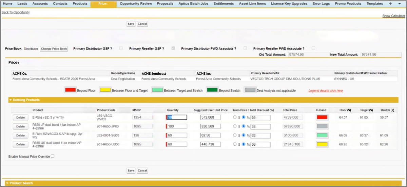
Task: Select percent radio for R650 JP row
Action: click(244, 126)
